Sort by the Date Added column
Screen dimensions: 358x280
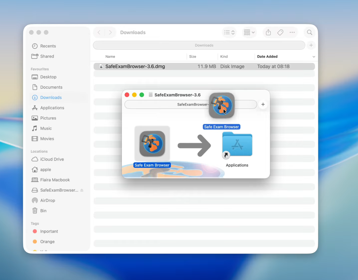(x=267, y=57)
